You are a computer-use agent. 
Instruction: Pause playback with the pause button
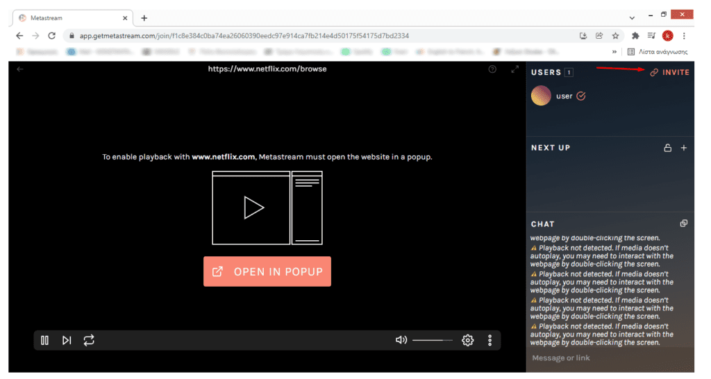coord(44,340)
